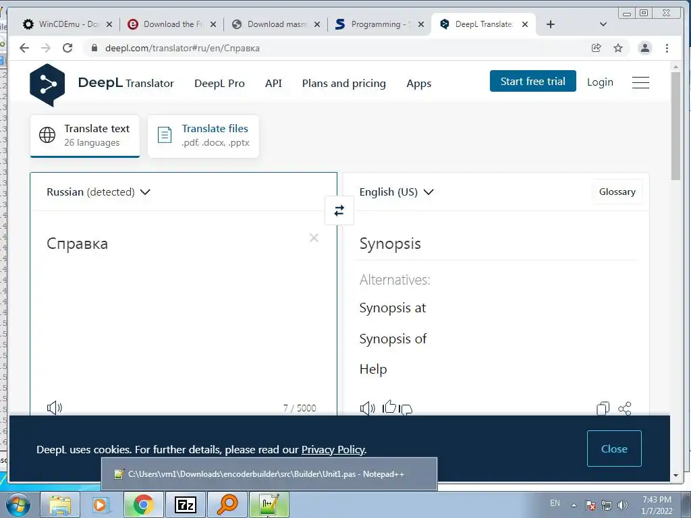Give thumbs down to the translation
Image resolution: width=691 pixels, height=518 pixels.
406,409
